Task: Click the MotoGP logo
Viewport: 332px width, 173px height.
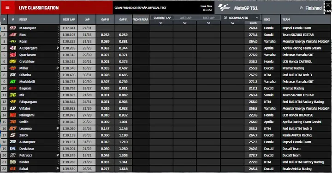Action: (224, 8)
